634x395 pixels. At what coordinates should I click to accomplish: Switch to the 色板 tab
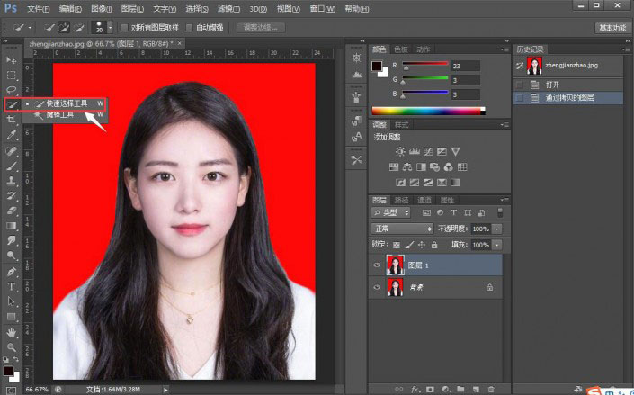pos(401,49)
